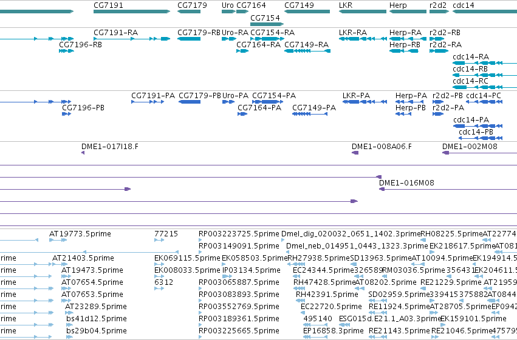The width and height of the screenshot is (517, 340).
Task: Open the r2d2-RA transcript label
Action: pos(445,45)
